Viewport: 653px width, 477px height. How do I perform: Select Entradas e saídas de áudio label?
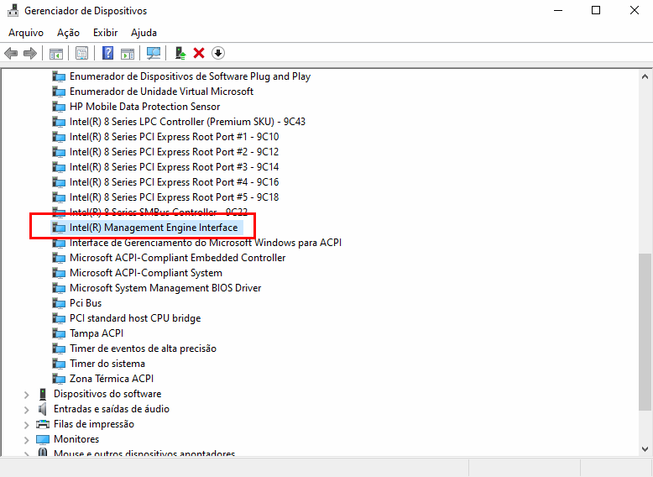click(111, 409)
